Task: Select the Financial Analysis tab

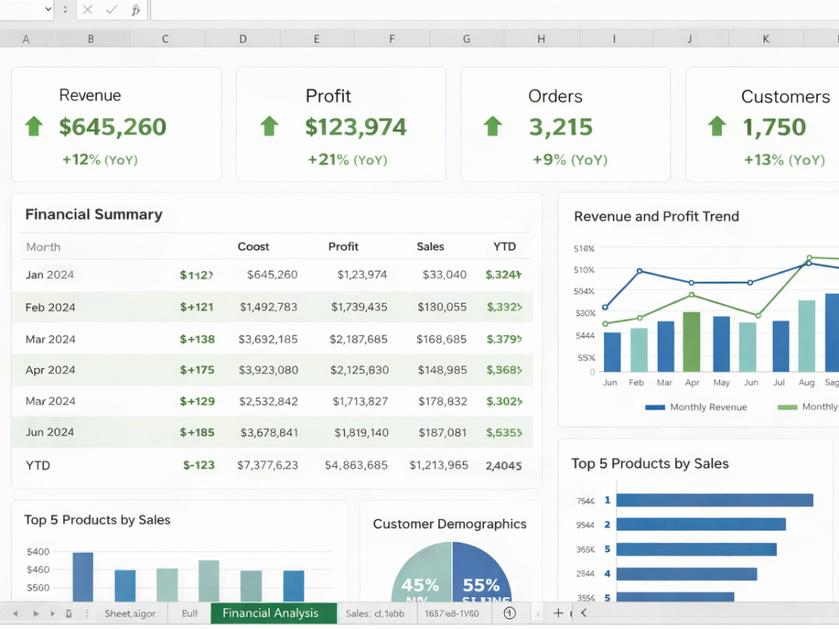Action: point(274,614)
